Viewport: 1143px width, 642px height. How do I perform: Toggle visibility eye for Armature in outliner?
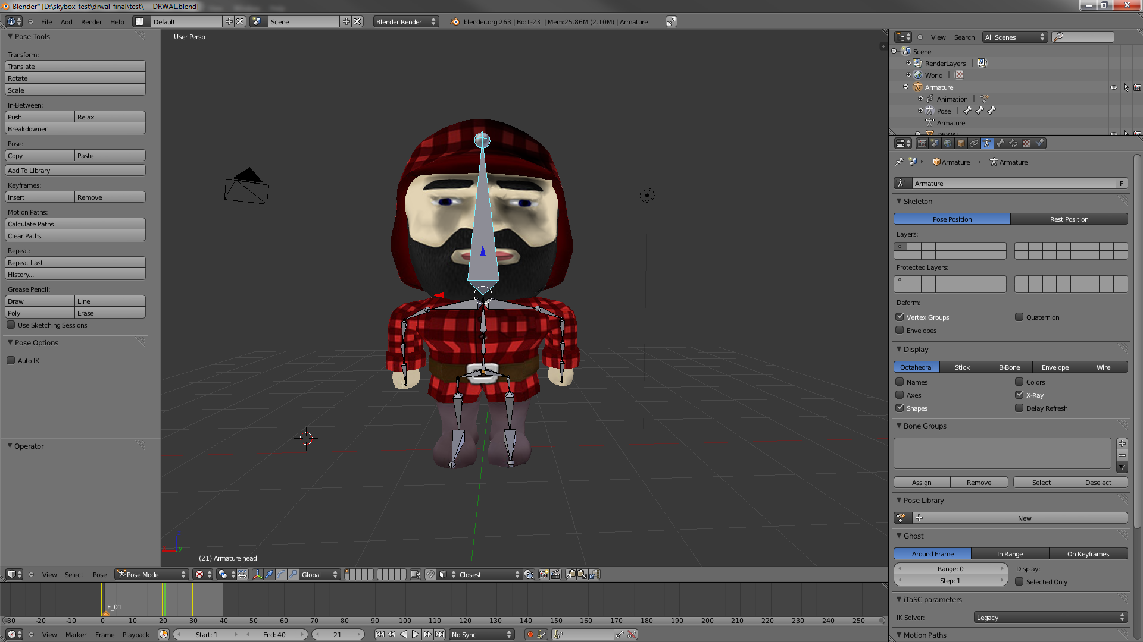[x=1114, y=87]
